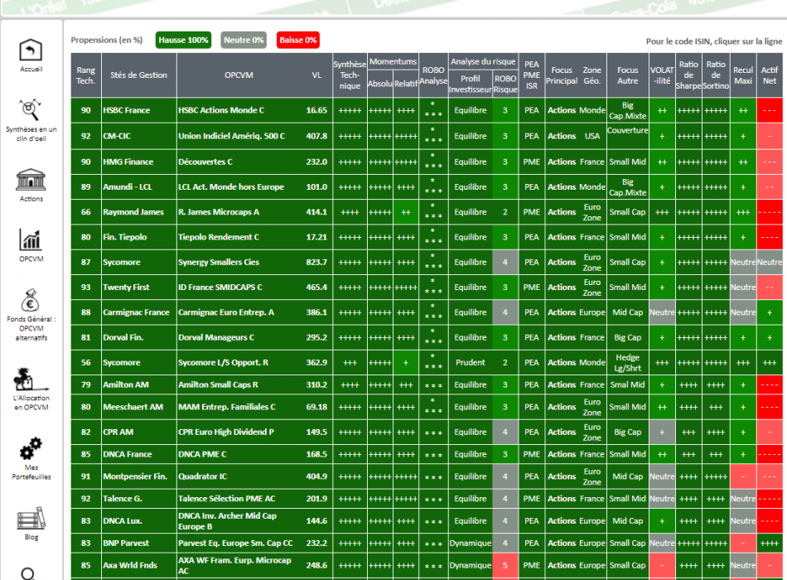Click Recul Maxi column header

(743, 75)
